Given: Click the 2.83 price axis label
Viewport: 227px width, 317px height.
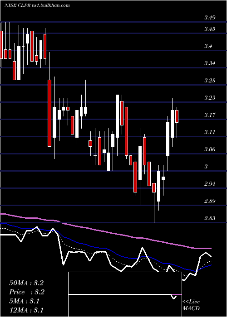Looking at the screenshot, I should (210, 218).
